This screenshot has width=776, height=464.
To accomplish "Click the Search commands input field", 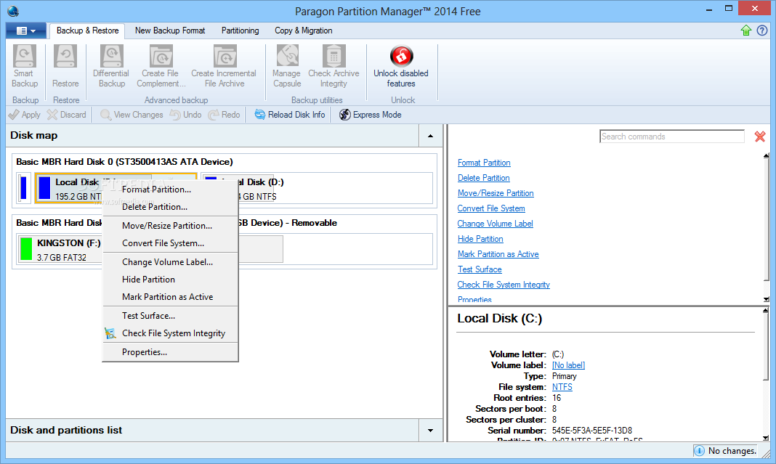I will [x=671, y=137].
